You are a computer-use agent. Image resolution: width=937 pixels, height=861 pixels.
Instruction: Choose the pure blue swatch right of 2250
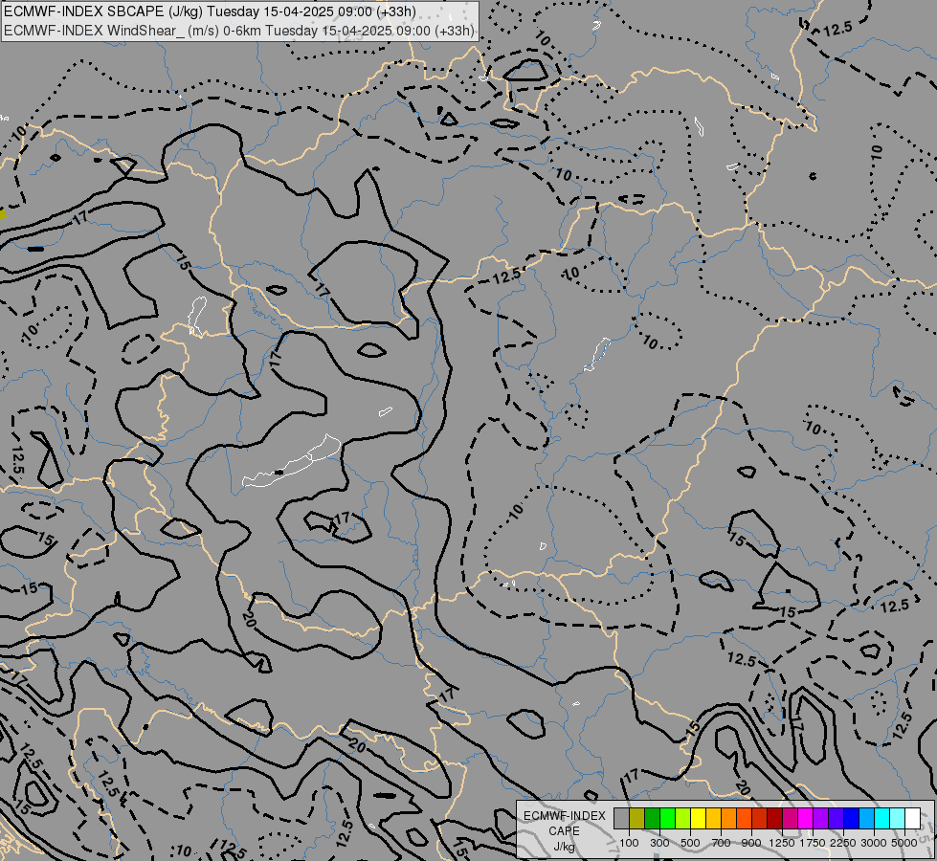[x=852, y=819]
